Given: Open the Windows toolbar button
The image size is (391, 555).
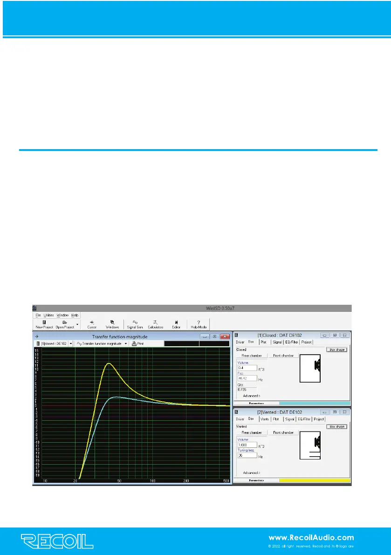Looking at the screenshot, I should [112, 324].
